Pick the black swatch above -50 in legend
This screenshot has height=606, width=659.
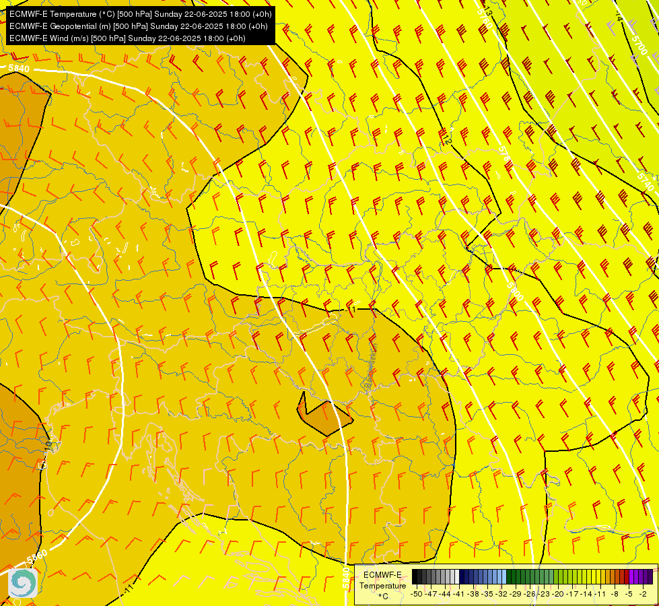pos(415,576)
